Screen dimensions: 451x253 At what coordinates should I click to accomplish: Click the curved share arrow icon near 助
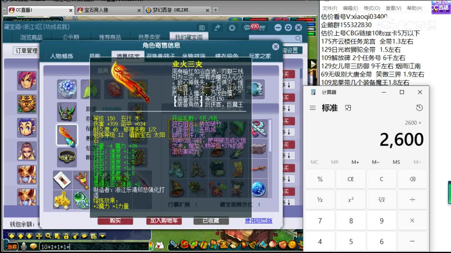coord(217,27)
